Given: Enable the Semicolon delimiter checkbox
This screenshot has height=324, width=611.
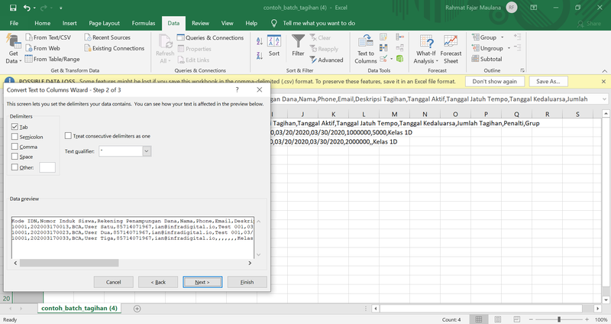Looking at the screenshot, I should (x=15, y=137).
